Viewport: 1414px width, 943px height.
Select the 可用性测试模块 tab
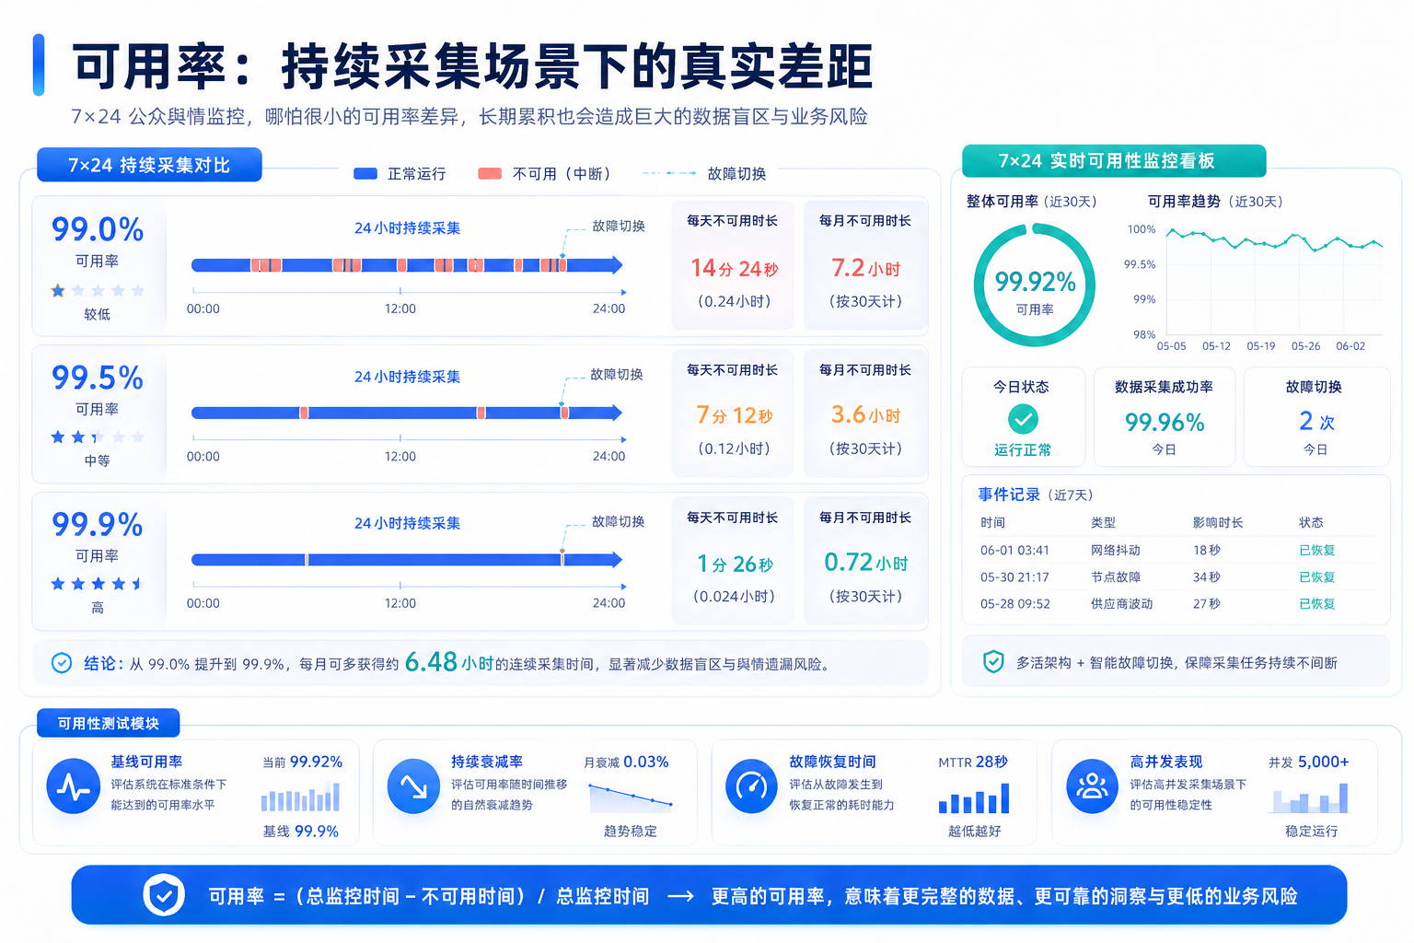click(x=109, y=723)
